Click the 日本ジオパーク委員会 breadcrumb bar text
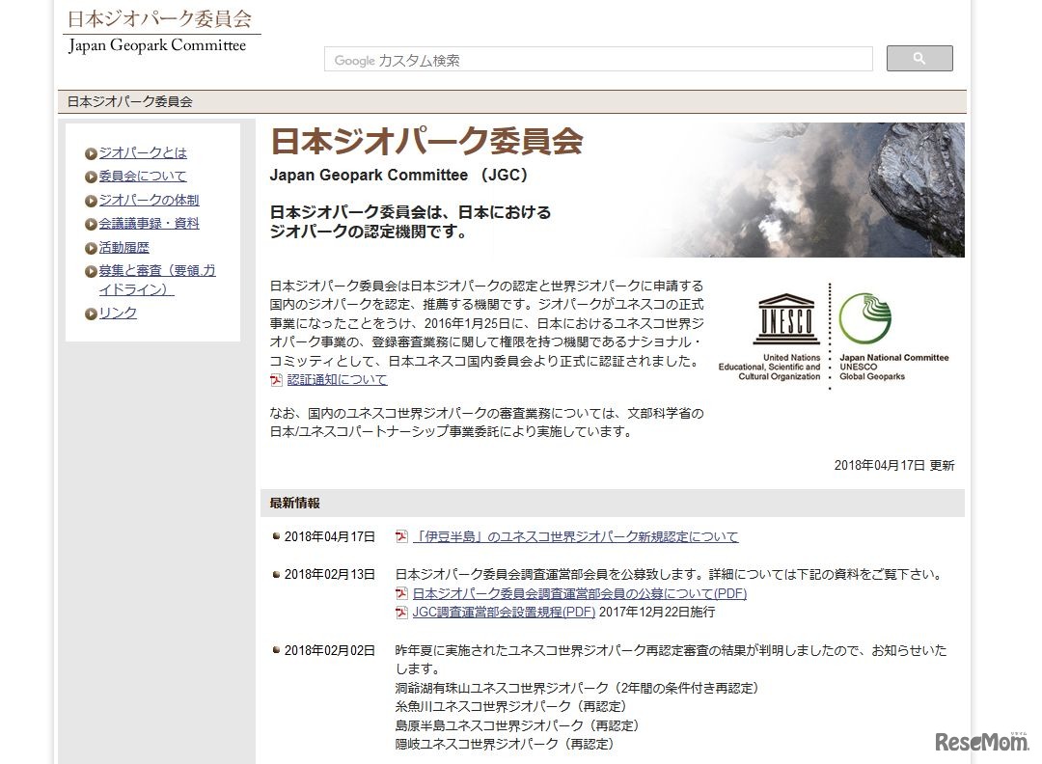This screenshot has width=1042, height=764. 130,101
